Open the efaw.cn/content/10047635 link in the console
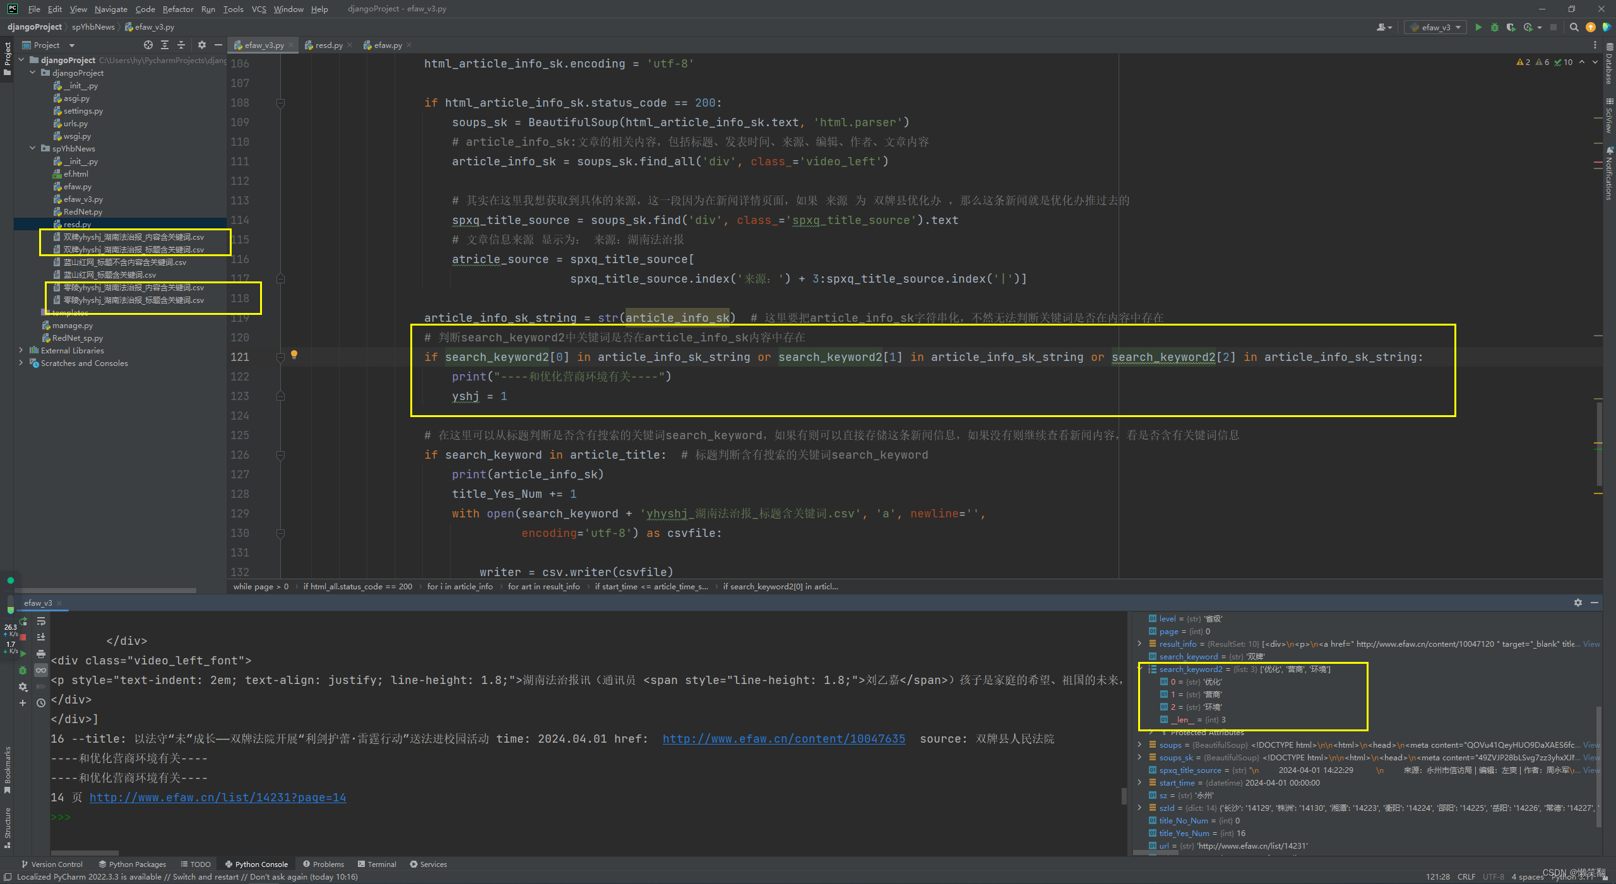The width and height of the screenshot is (1616, 884). tap(783, 738)
